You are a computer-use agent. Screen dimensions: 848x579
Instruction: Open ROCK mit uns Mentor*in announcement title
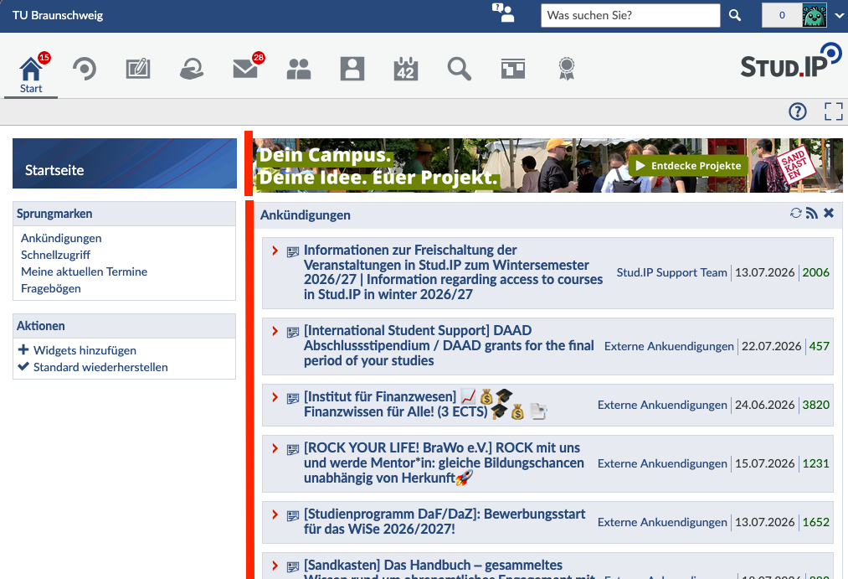pos(444,463)
